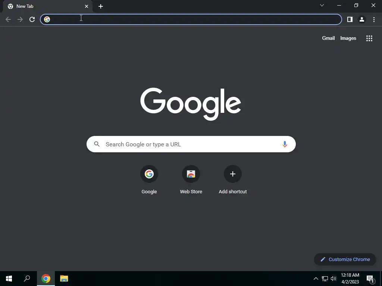Screen dimensions: 382x286
Task: Open the profile avatar menu
Action: (362, 19)
